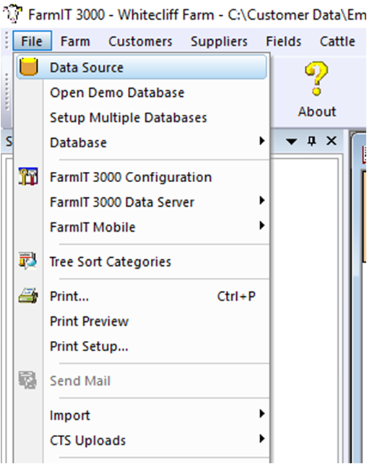
Task: Expand the Import submenu arrow
Action: [x=262, y=414]
